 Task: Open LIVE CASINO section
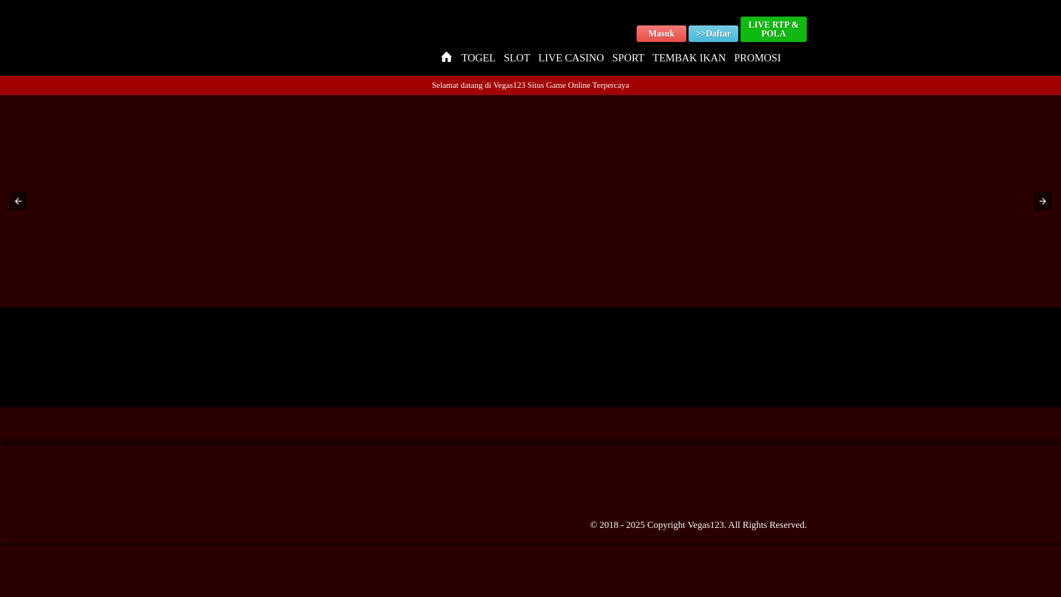571,58
